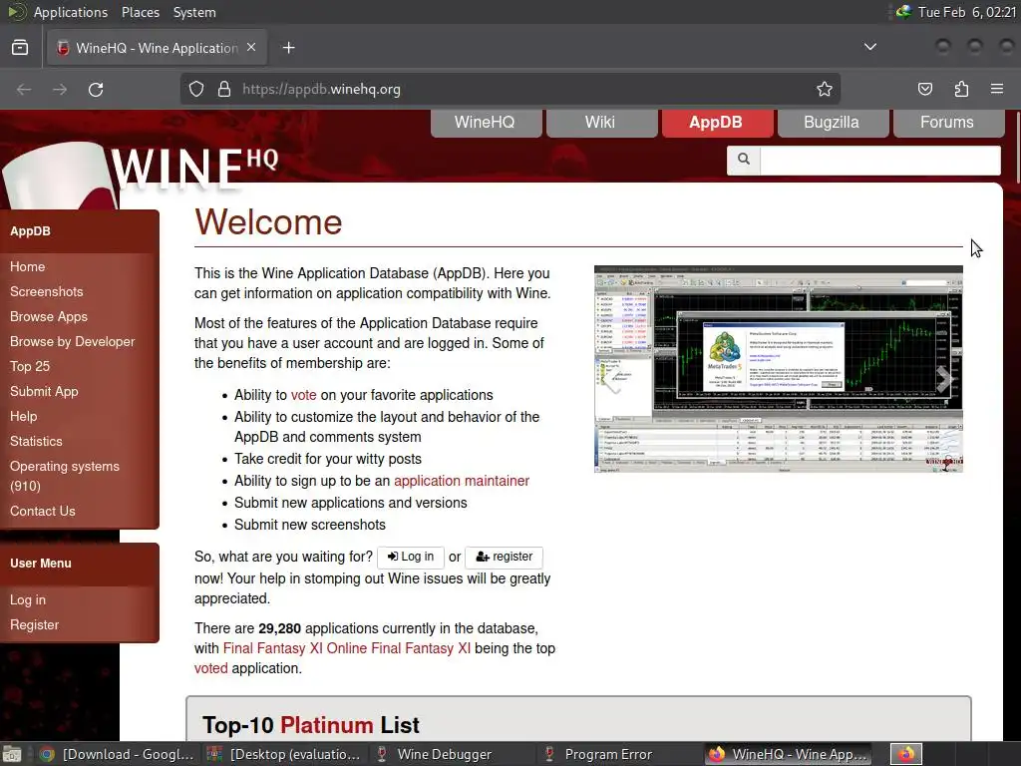Open the Platinum link in Top-10 heading
Image resolution: width=1021 pixels, height=766 pixels.
[326, 725]
